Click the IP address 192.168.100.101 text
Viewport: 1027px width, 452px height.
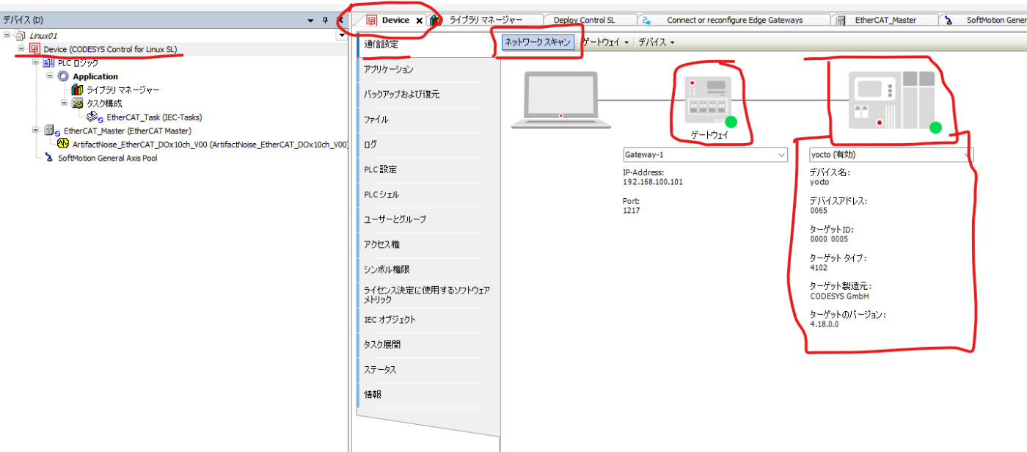(652, 181)
